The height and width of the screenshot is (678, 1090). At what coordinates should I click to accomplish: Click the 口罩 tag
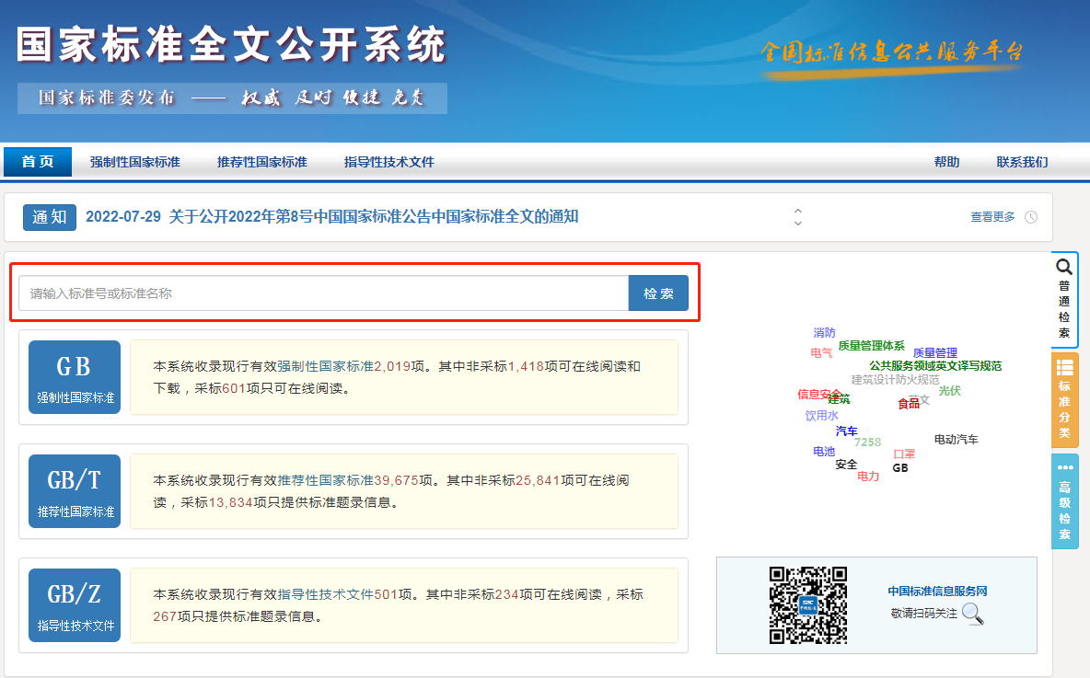pyautogui.click(x=904, y=454)
